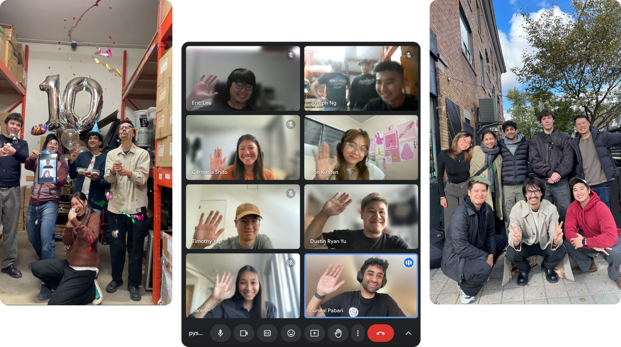
Task: Open the emoji reactions picker
Action: 291,333
